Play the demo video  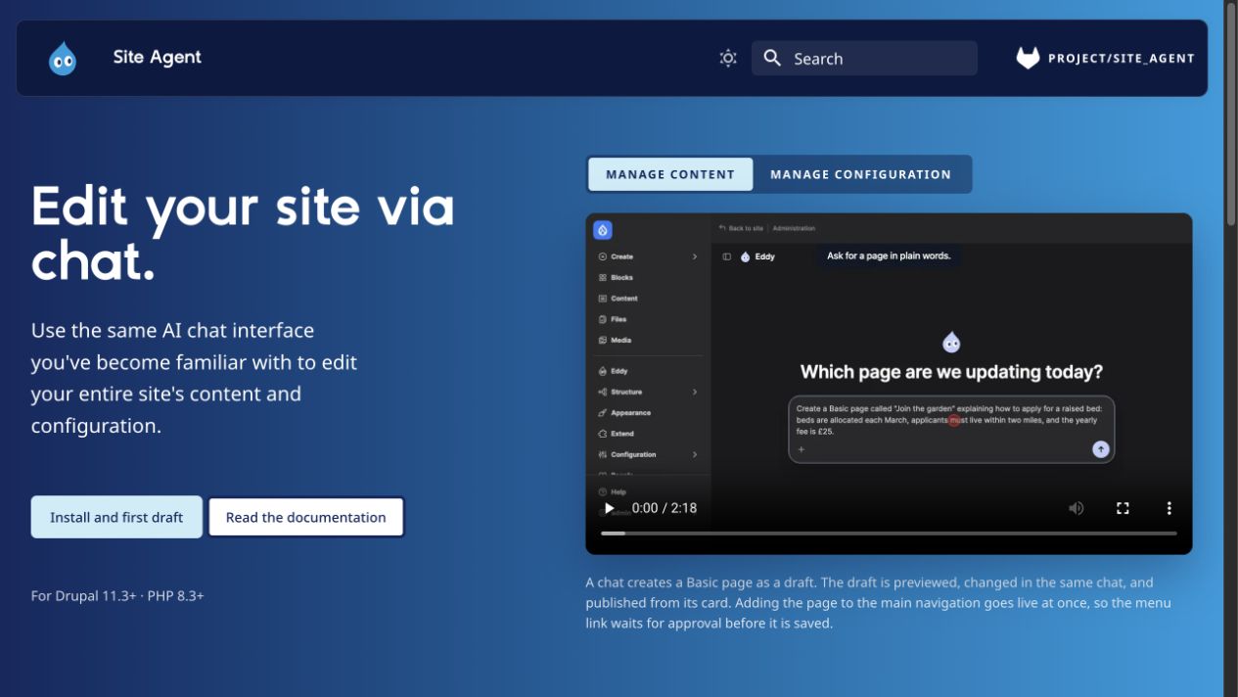point(610,508)
